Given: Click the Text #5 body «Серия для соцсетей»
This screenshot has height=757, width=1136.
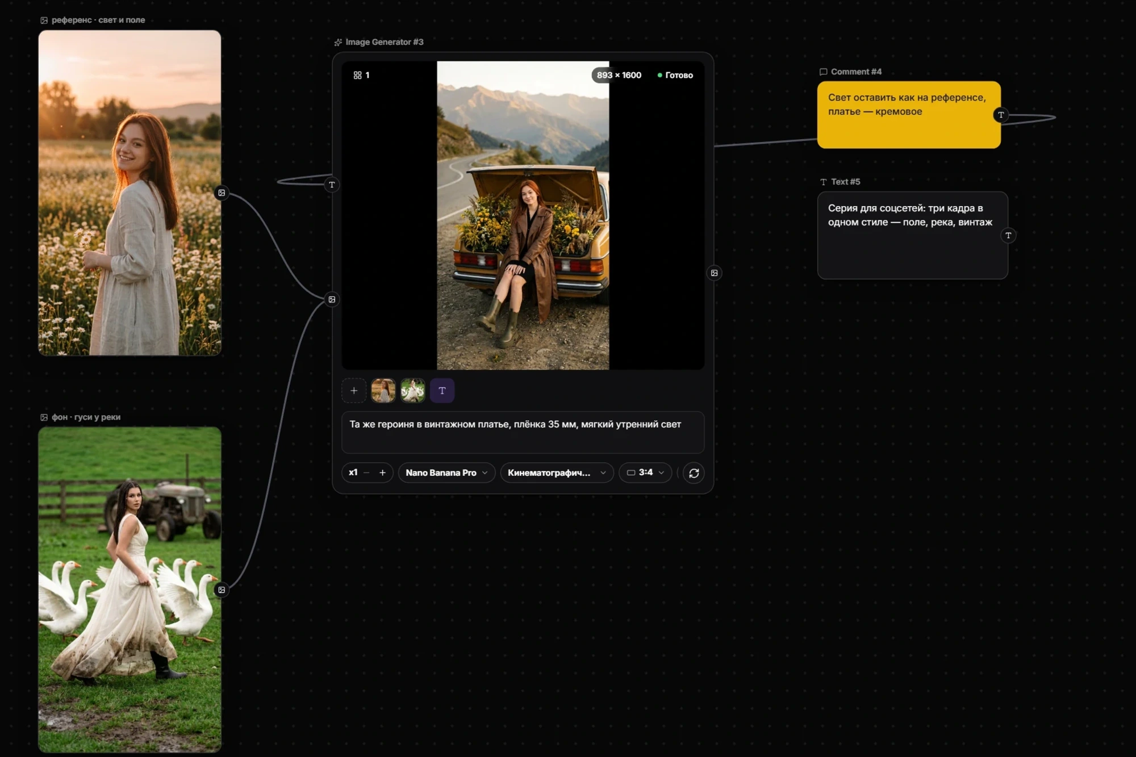Looking at the screenshot, I should click(x=912, y=235).
